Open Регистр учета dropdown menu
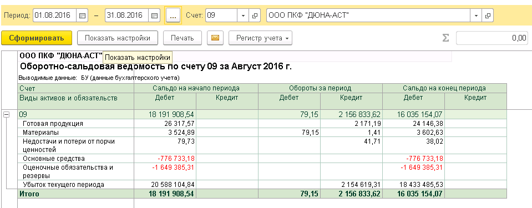The width and height of the screenshot is (532, 208). [260, 38]
